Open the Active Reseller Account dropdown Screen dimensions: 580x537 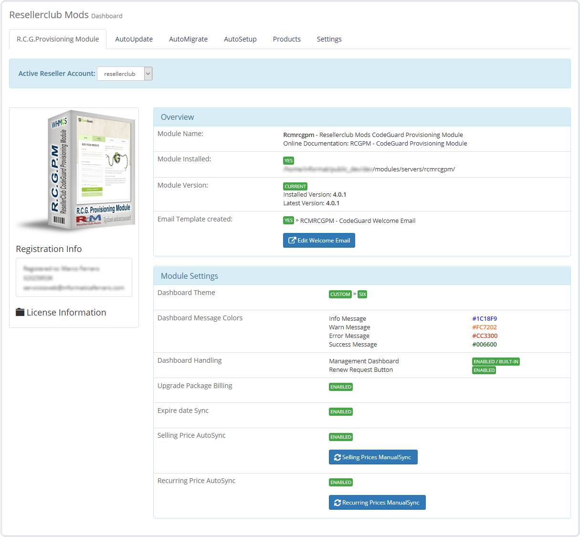click(x=125, y=74)
